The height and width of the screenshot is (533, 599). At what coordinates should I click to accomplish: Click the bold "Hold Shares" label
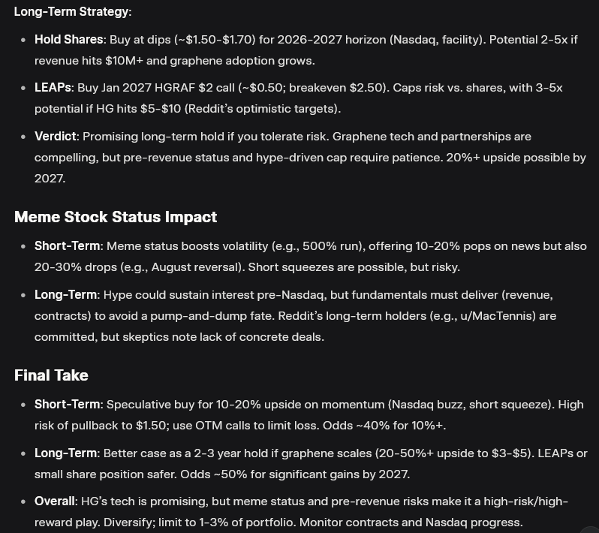(x=67, y=39)
